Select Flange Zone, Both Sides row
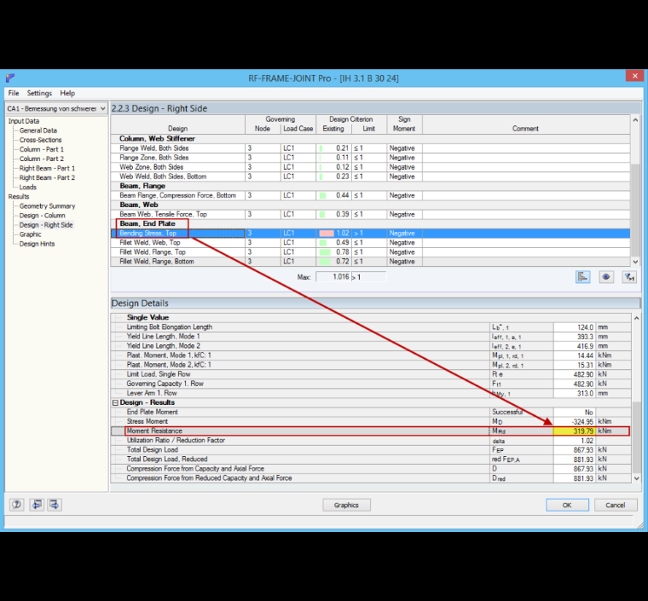This screenshot has height=601, width=648. coord(370,158)
